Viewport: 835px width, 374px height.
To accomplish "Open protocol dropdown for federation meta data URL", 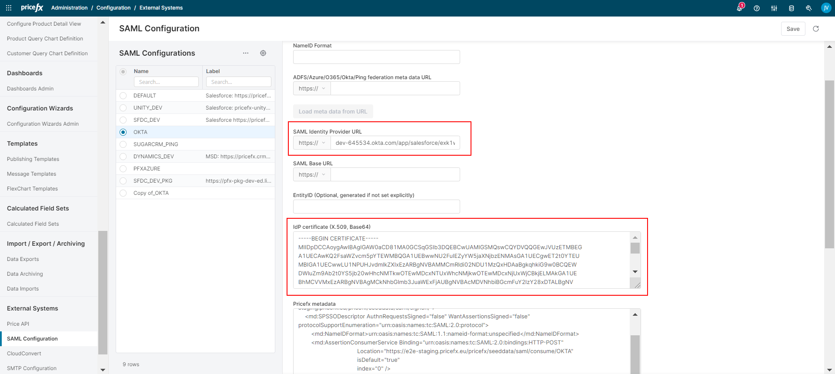I will click(x=312, y=89).
